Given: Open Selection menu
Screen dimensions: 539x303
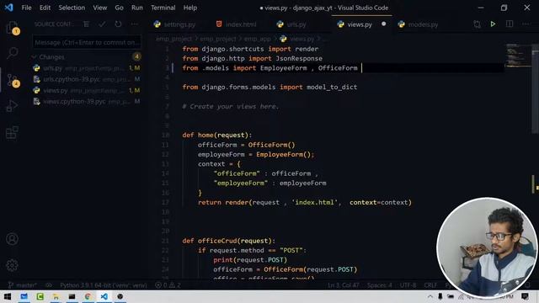Looking at the screenshot, I should click(72, 8).
